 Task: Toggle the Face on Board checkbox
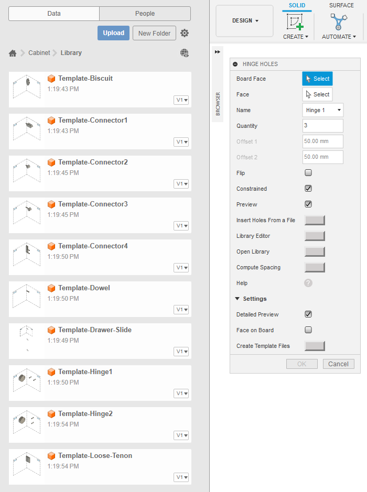(308, 330)
